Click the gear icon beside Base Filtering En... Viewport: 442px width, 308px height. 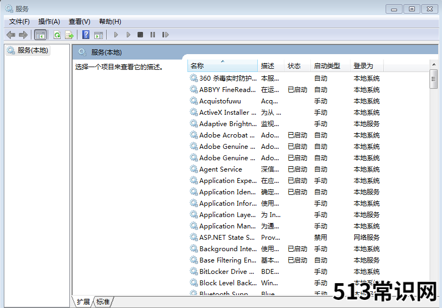click(193, 260)
